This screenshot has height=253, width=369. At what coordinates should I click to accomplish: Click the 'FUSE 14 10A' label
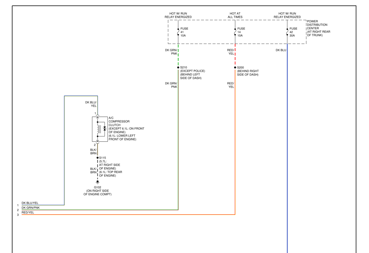pyautogui.click(x=241, y=32)
